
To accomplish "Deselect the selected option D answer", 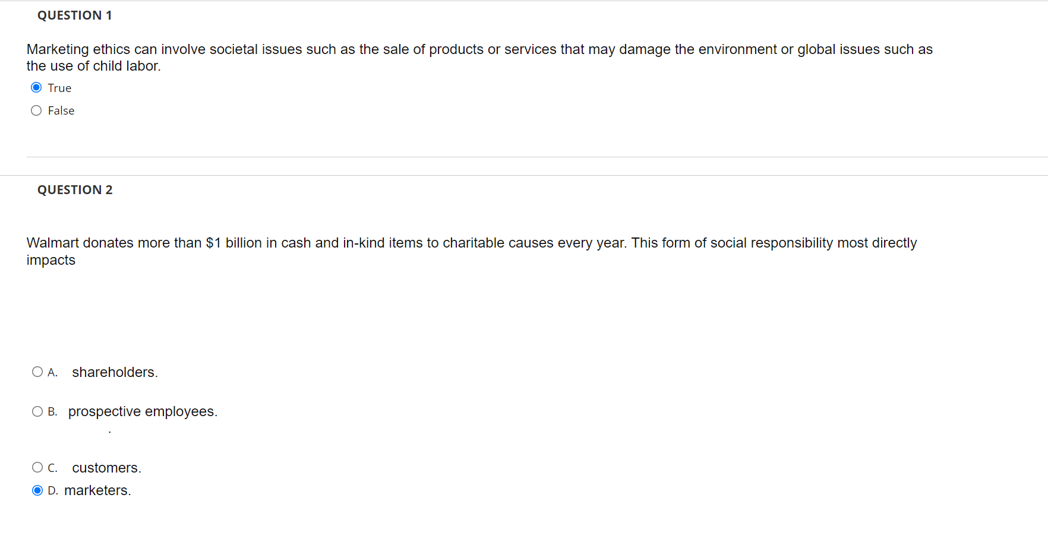I will [x=37, y=490].
